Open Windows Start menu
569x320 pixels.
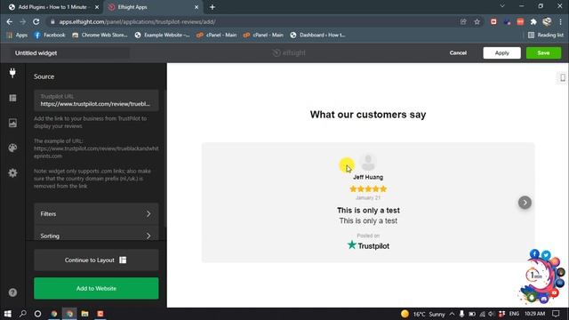pos(8,314)
